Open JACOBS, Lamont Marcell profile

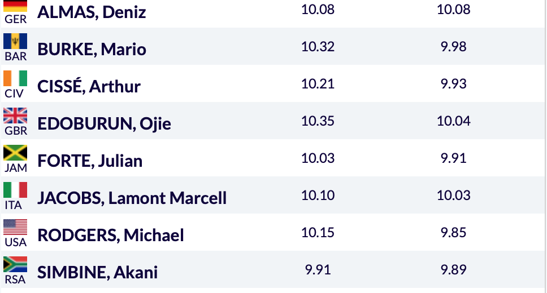pyautogui.click(x=132, y=198)
